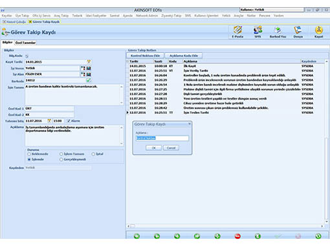Click calendar icon beside Tahmini bitiş date
The image size is (330, 246).
click(49, 121)
